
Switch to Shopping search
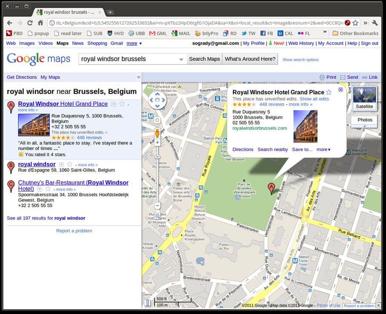97,43
